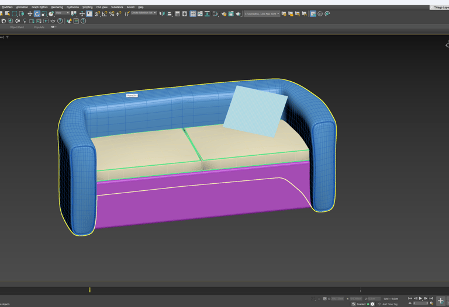This screenshot has width=449, height=307.
Task: Click the Object Paint ribbon tab
Action: pos(17,27)
